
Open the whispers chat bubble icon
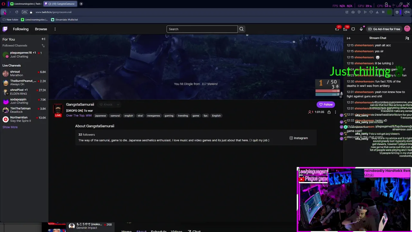(x=353, y=29)
